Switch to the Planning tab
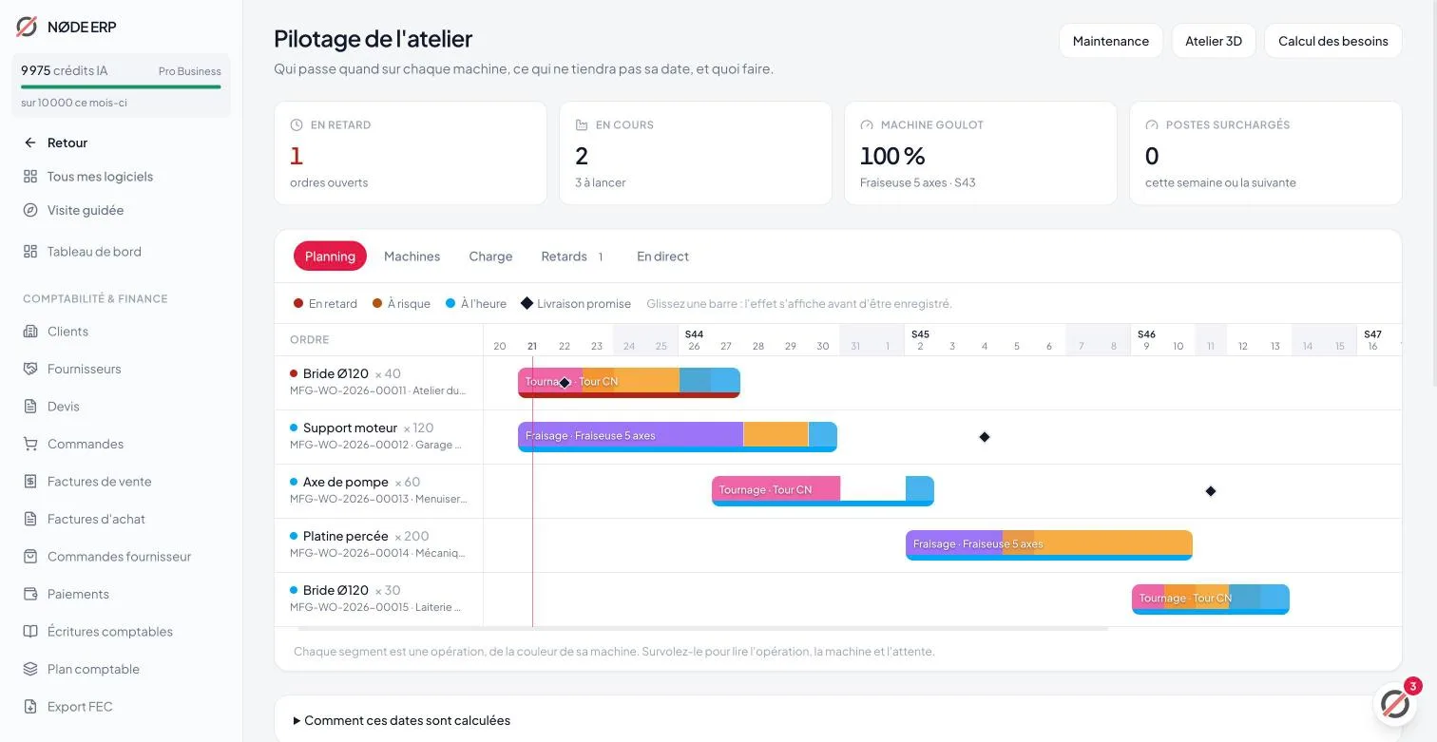This screenshot has height=742, width=1437. click(x=330, y=257)
